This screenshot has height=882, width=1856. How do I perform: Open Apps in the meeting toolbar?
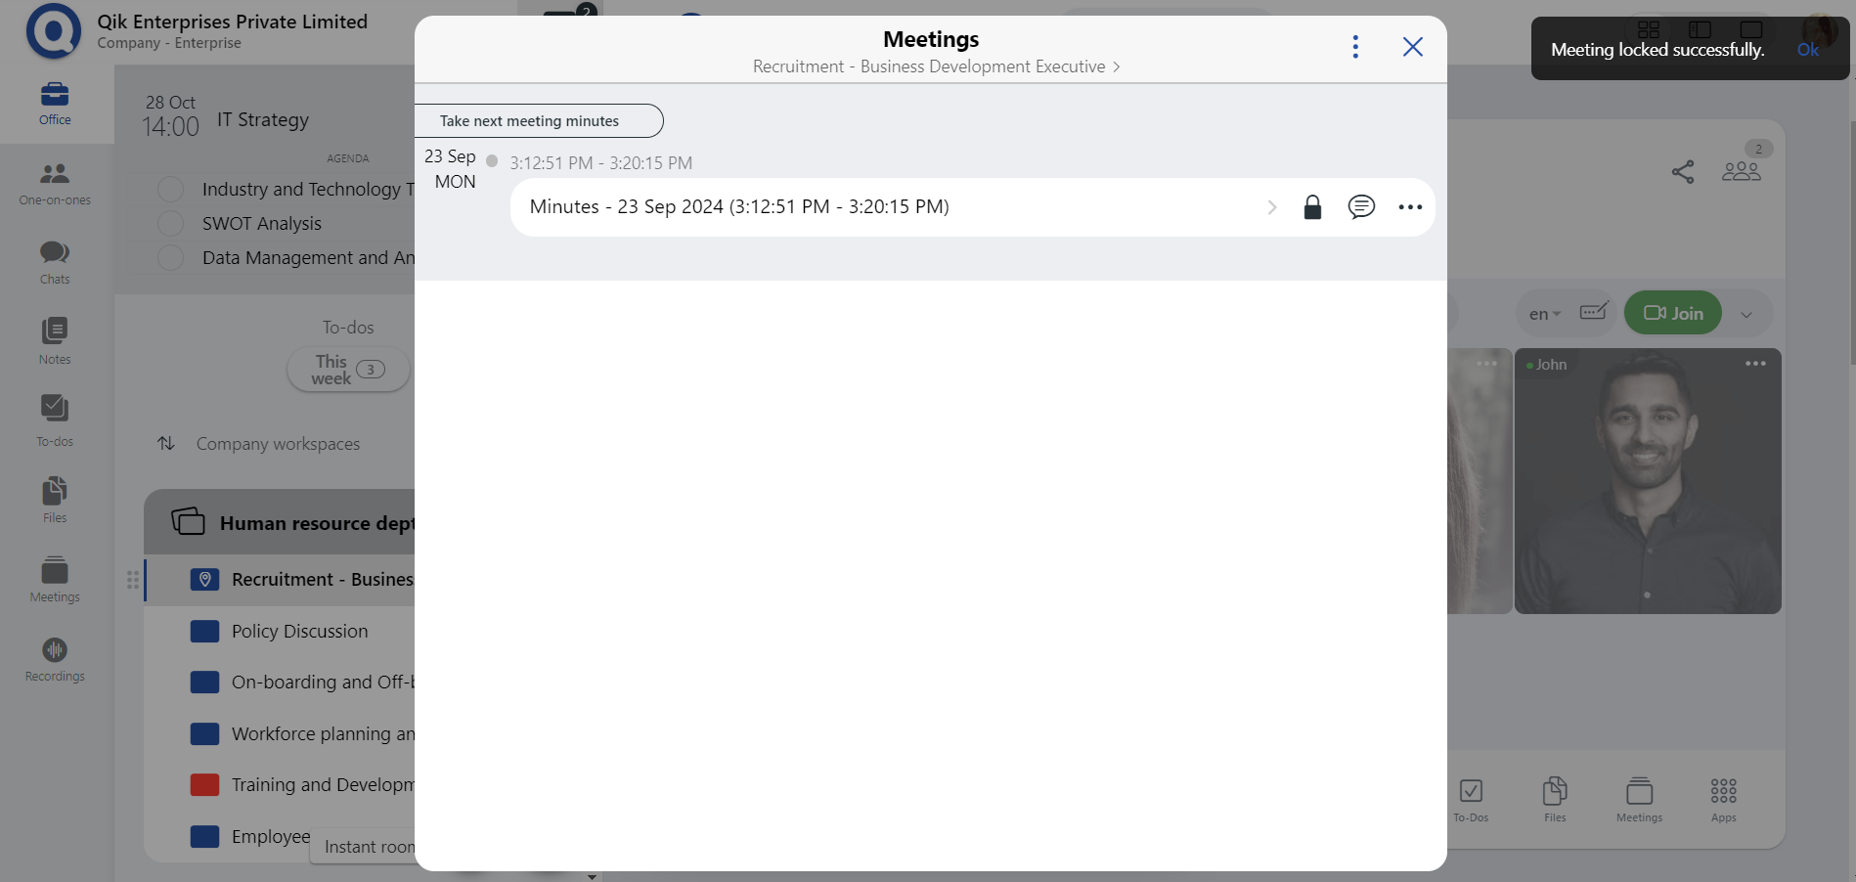tap(1722, 797)
